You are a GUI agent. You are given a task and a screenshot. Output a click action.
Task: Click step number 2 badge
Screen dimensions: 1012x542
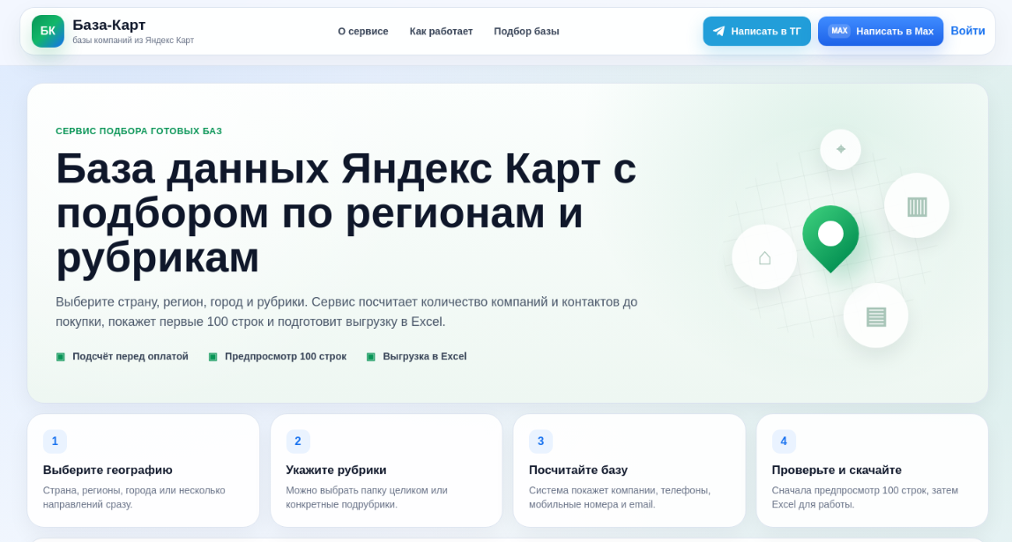click(x=298, y=442)
